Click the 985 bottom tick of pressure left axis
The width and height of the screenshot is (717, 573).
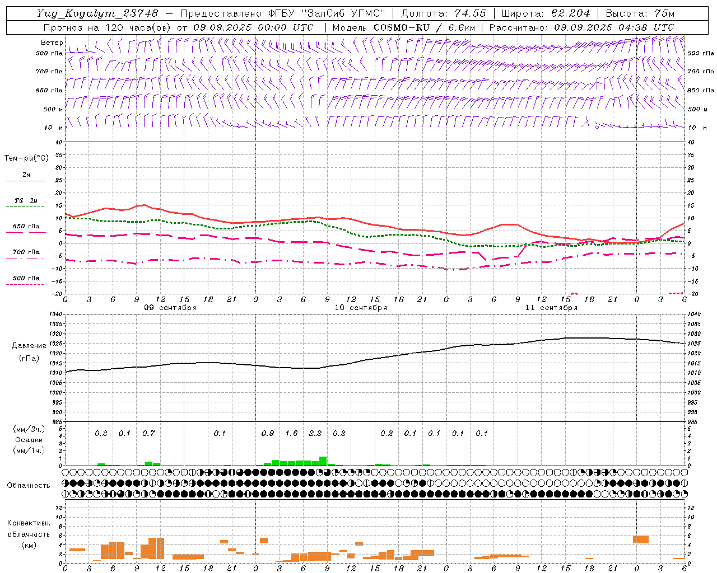pyautogui.click(x=57, y=422)
